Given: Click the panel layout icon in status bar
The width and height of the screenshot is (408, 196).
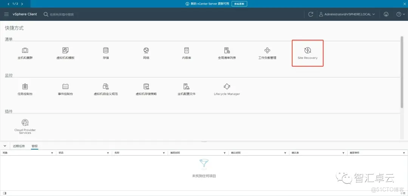Looking at the screenshot, I should [5, 193].
